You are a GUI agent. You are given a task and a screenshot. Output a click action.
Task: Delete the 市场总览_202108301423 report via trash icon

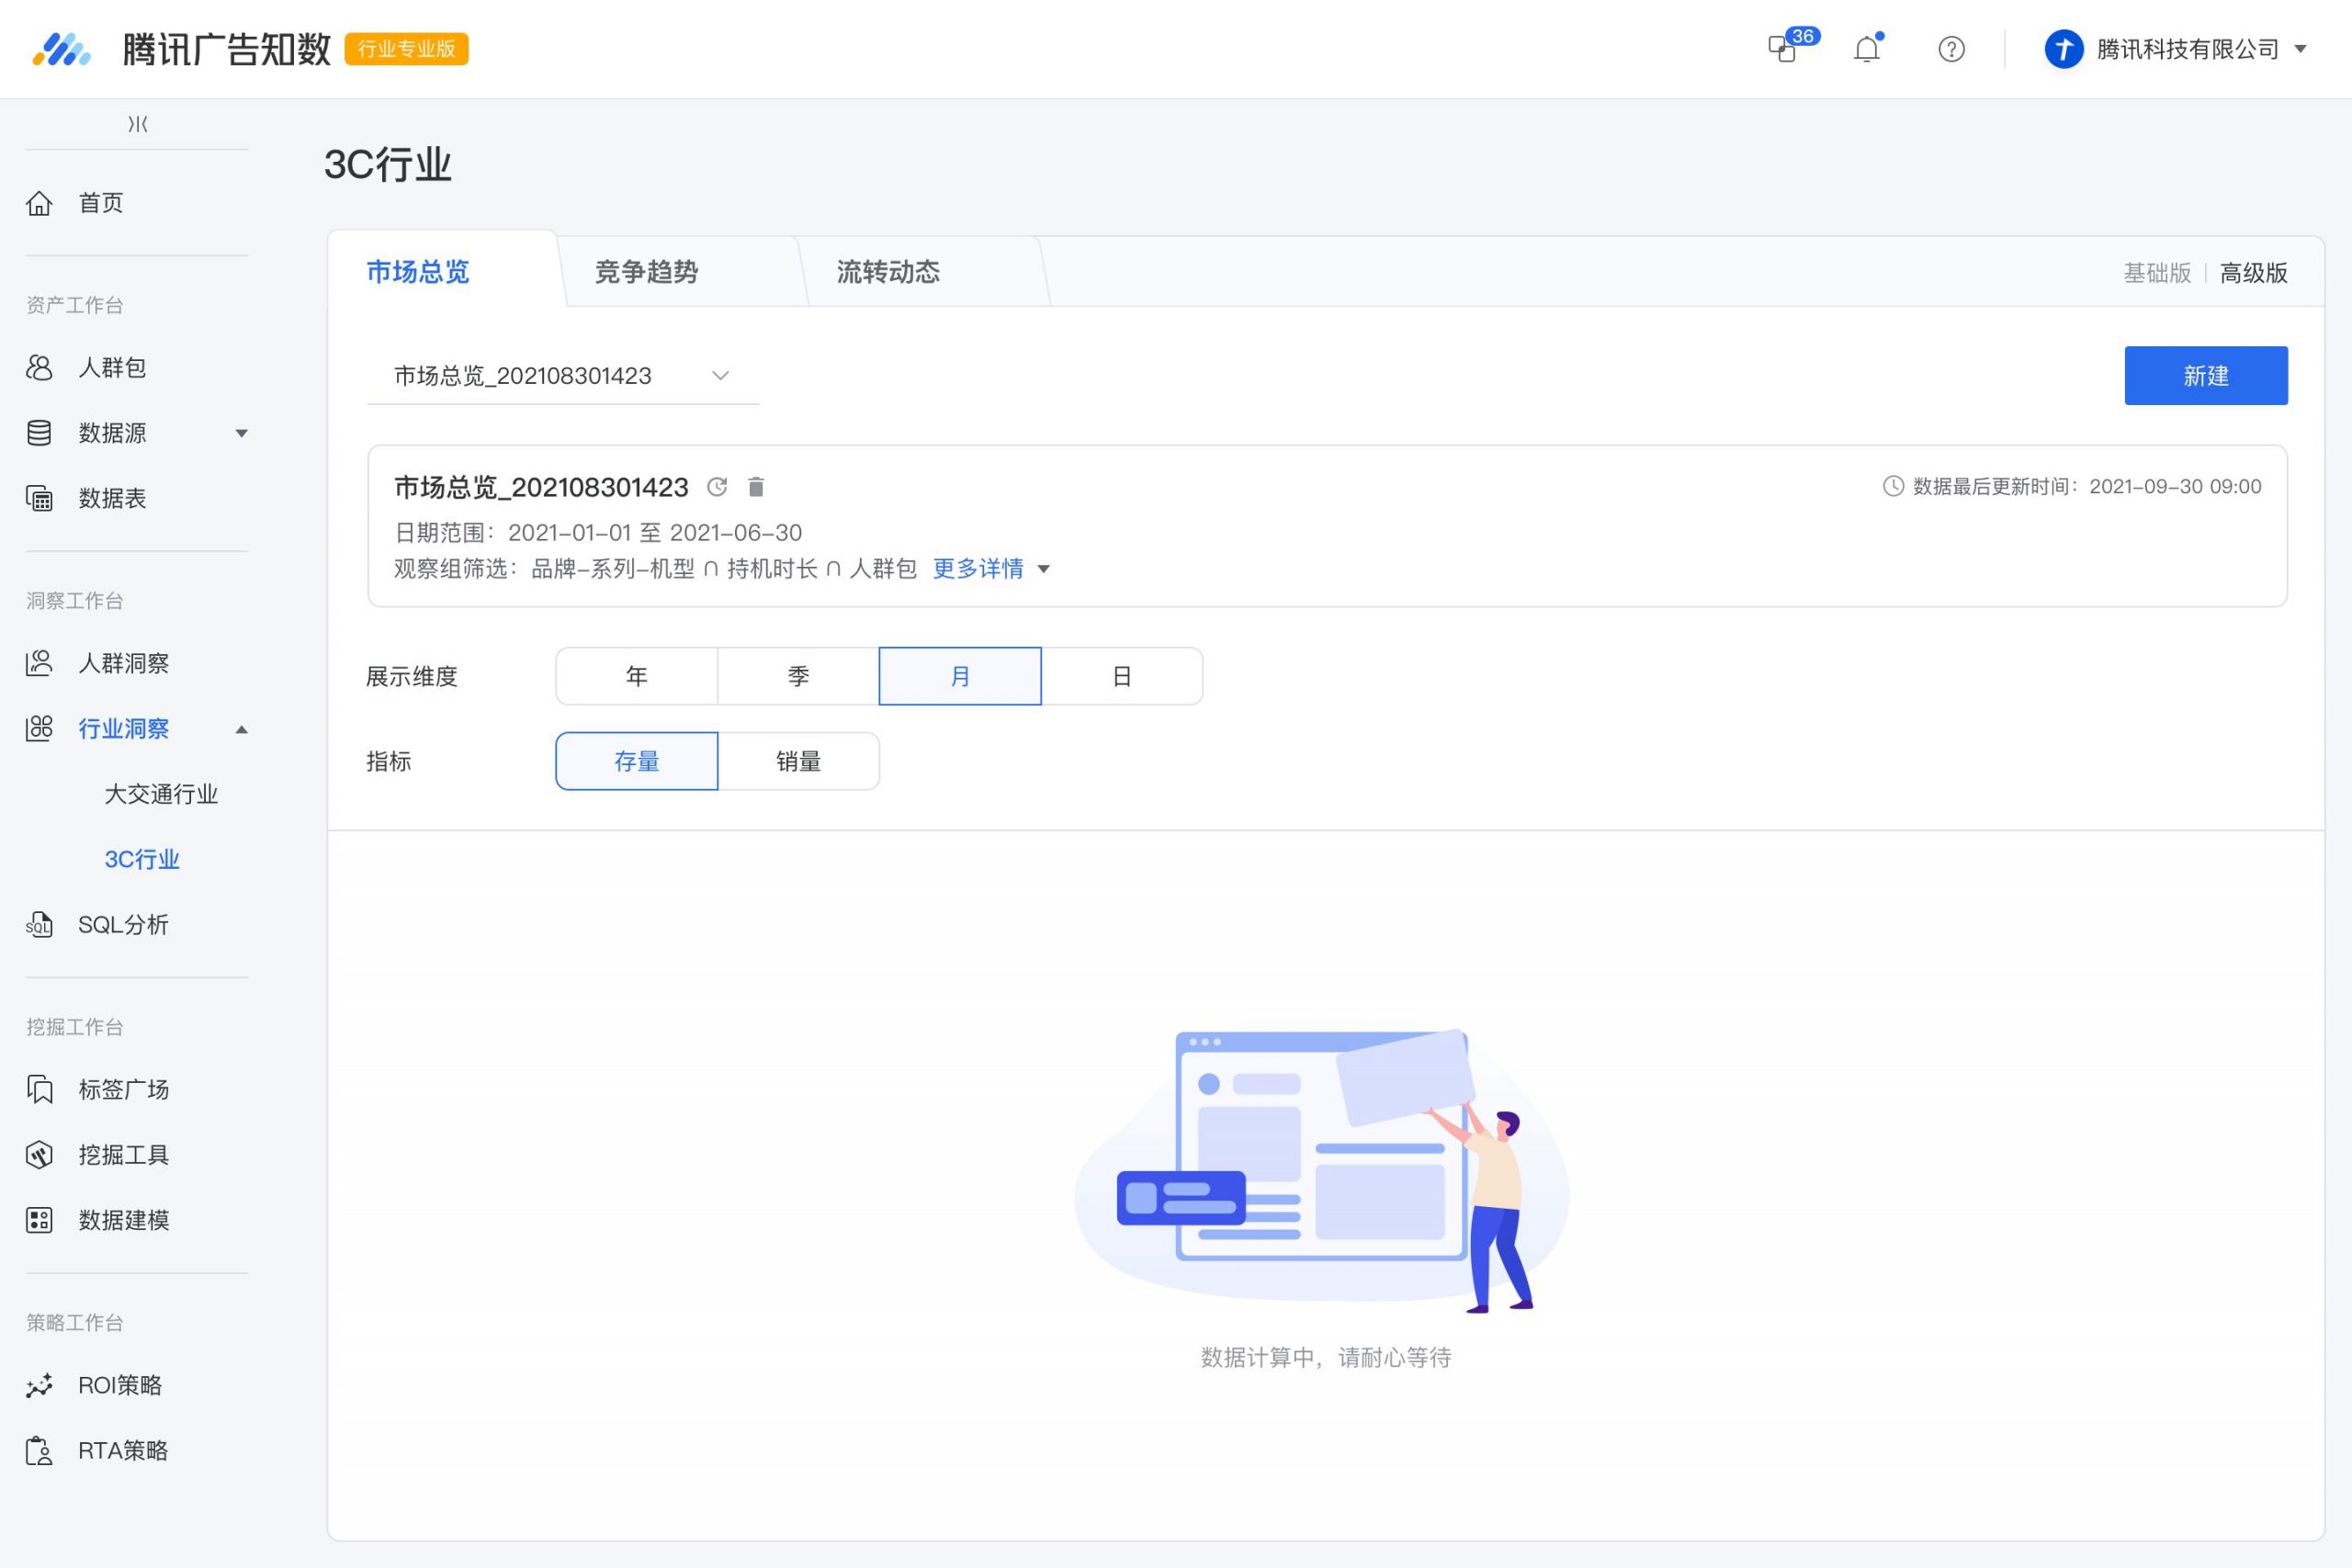coord(756,487)
